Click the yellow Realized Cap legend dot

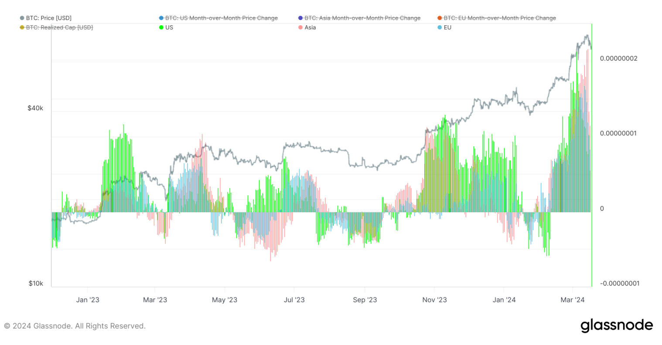tap(22, 27)
